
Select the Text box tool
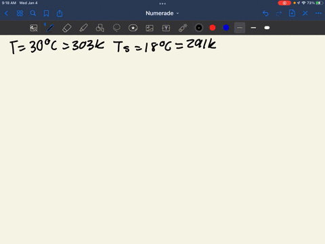coord(166,28)
